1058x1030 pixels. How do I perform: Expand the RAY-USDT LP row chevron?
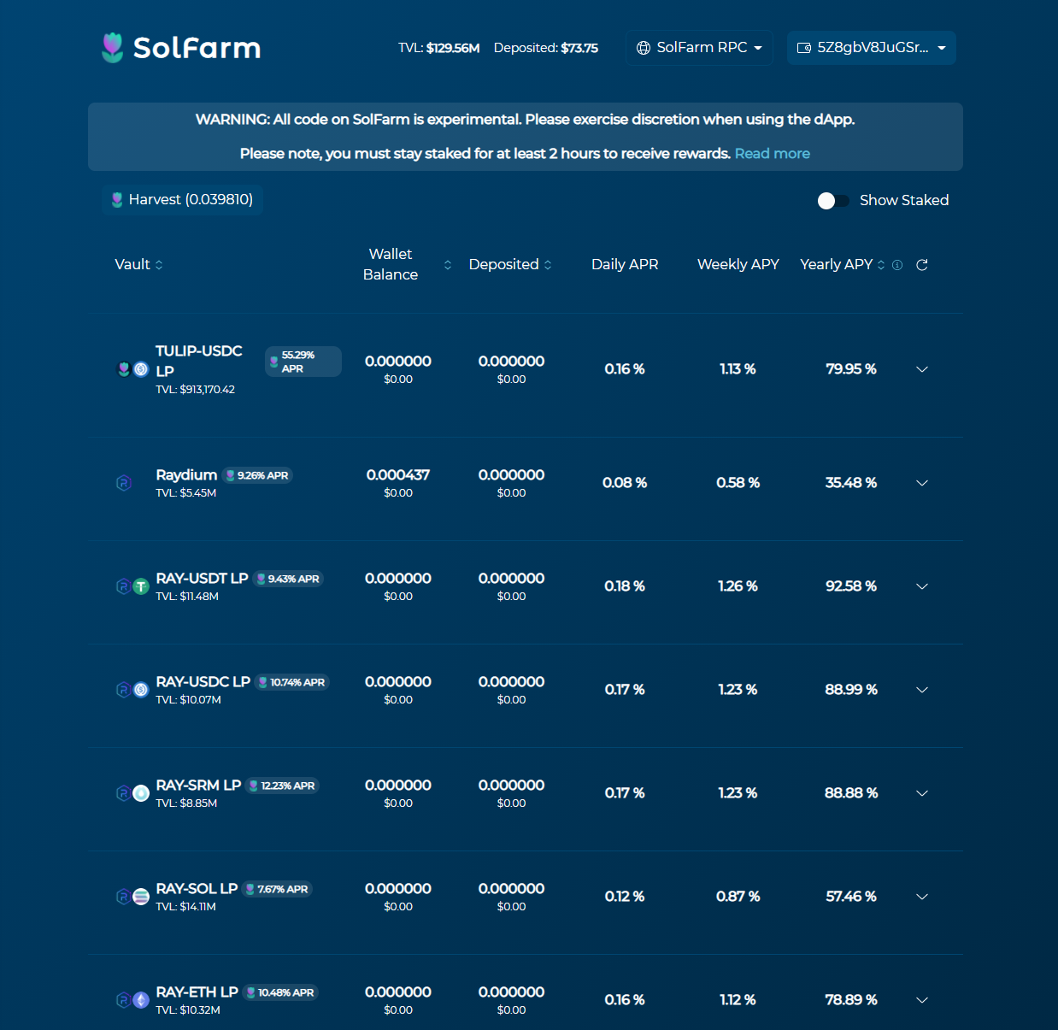coord(922,586)
